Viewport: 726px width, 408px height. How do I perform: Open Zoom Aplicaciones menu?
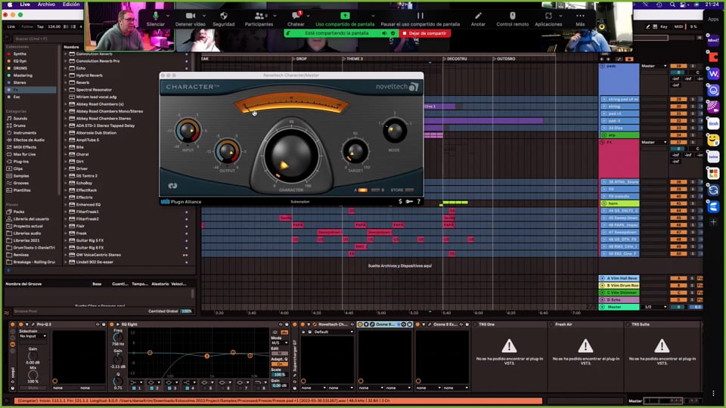548,19
